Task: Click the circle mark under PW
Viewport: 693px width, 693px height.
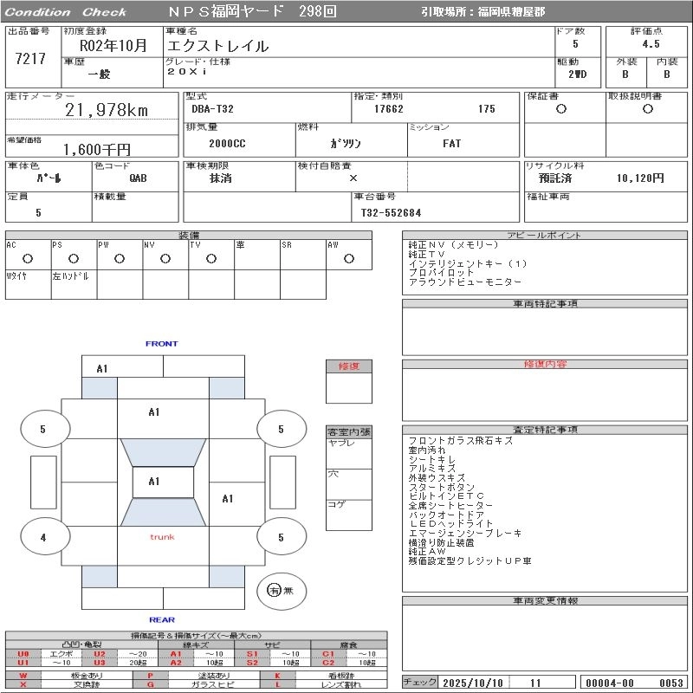Action: (120, 258)
